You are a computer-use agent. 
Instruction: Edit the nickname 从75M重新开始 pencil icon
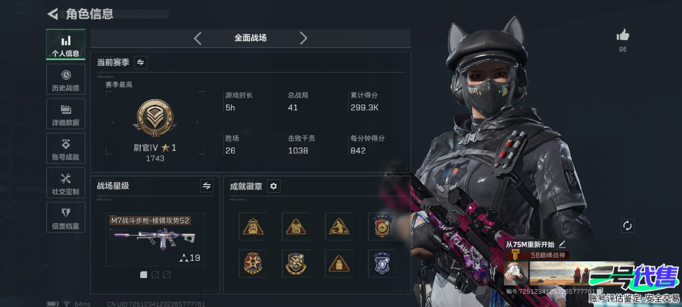pos(562,244)
